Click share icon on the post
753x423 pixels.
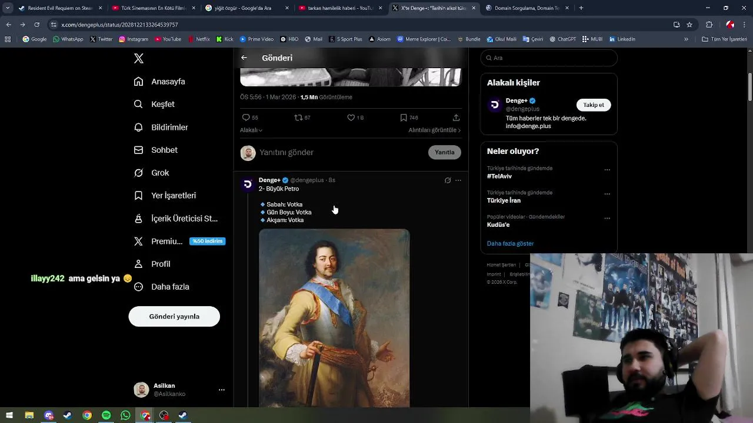(456, 117)
